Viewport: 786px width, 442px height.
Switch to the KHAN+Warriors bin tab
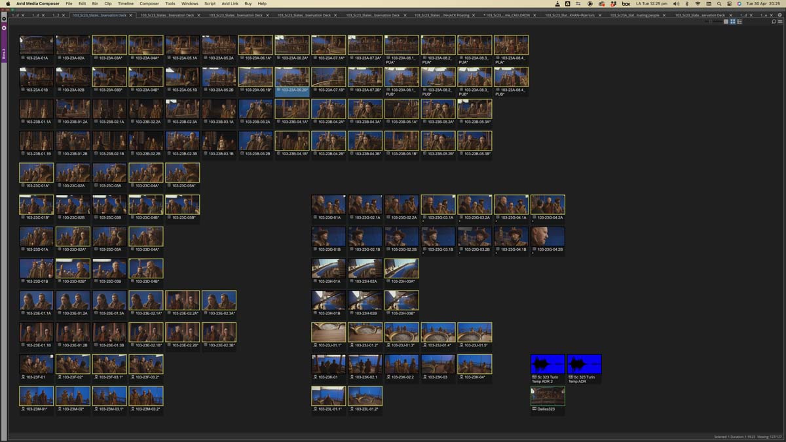click(570, 14)
